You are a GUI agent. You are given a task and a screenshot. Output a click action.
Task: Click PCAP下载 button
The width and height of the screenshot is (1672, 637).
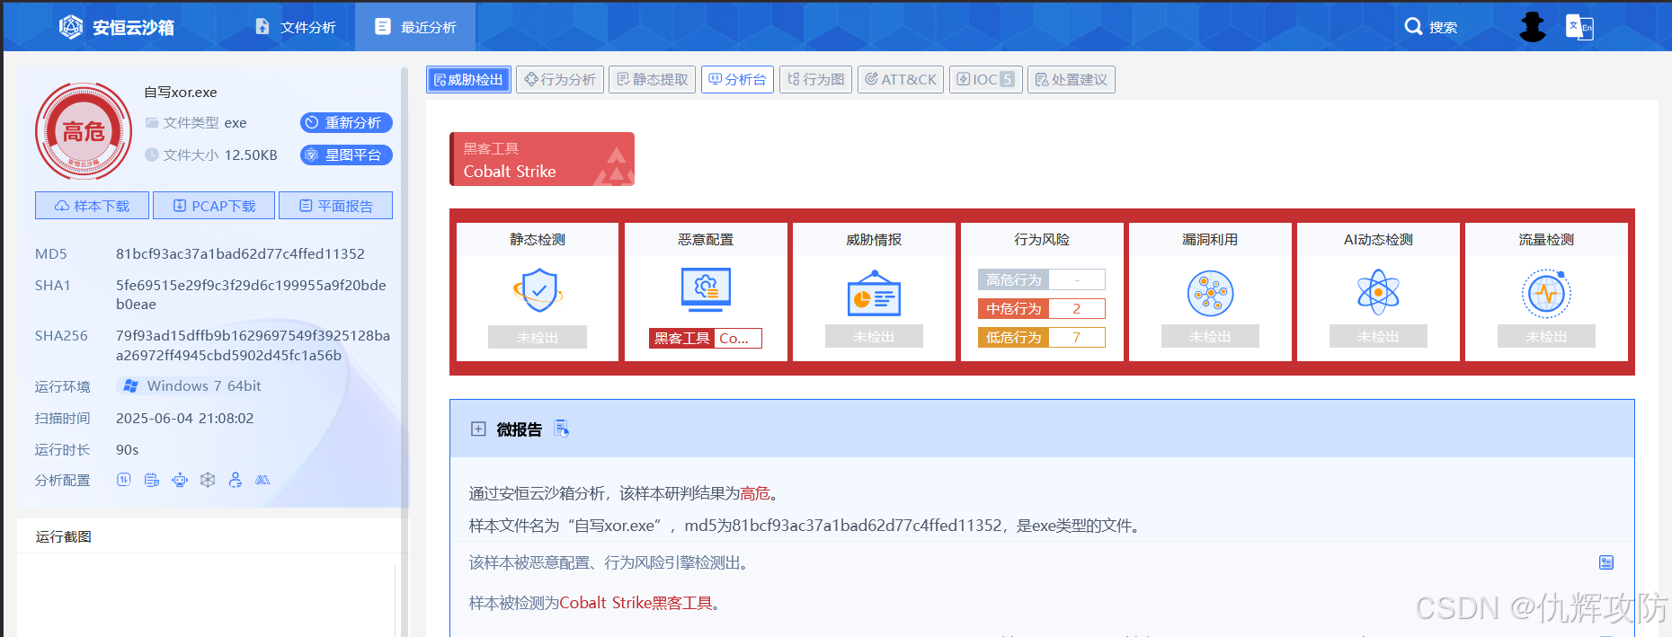214,206
